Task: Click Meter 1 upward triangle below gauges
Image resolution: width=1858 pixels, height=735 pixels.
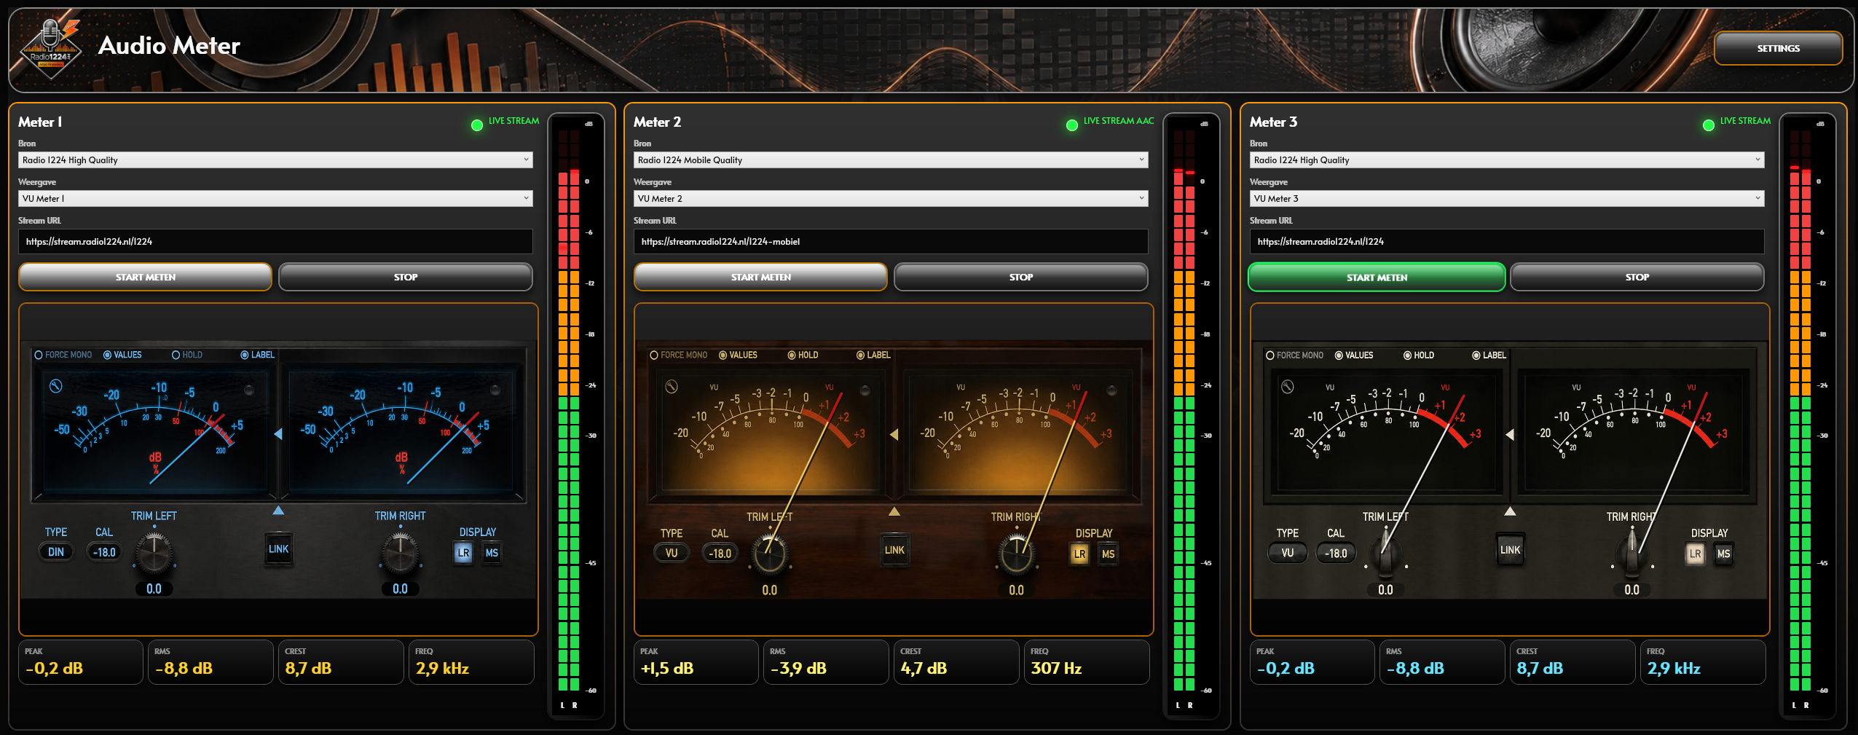Action: (x=278, y=511)
